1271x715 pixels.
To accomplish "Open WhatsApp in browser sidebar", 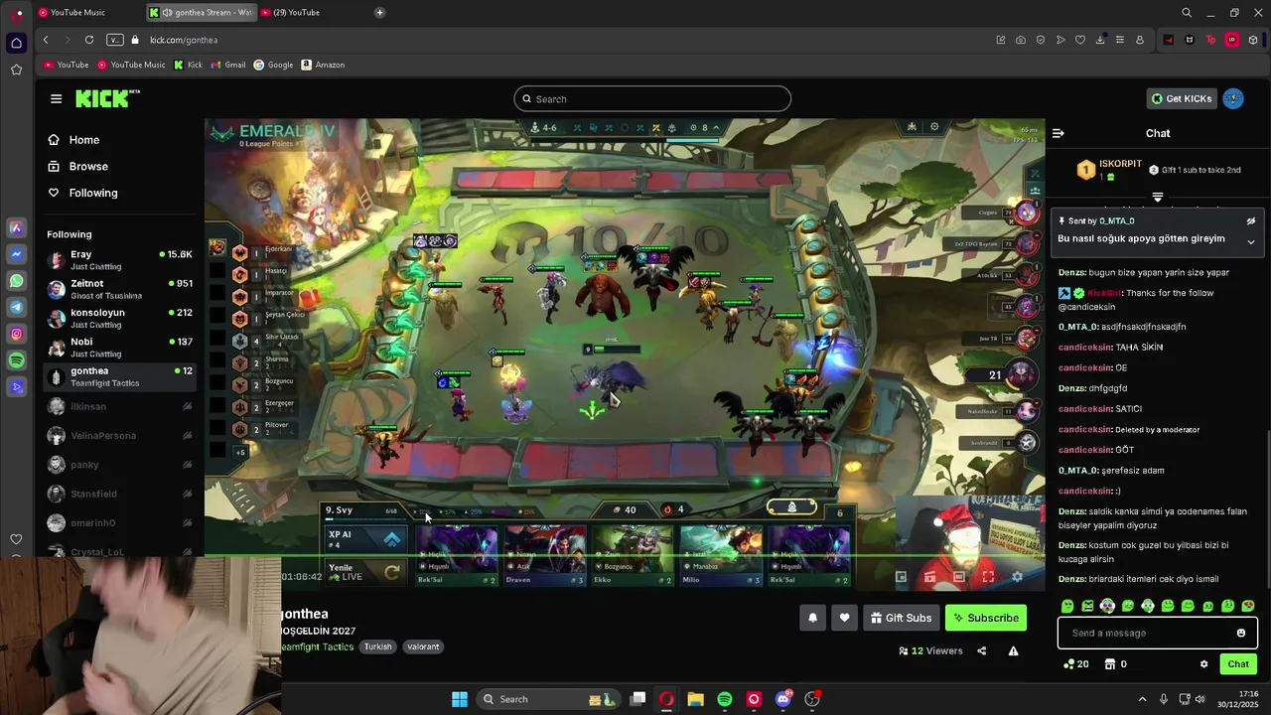I will [16, 281].
